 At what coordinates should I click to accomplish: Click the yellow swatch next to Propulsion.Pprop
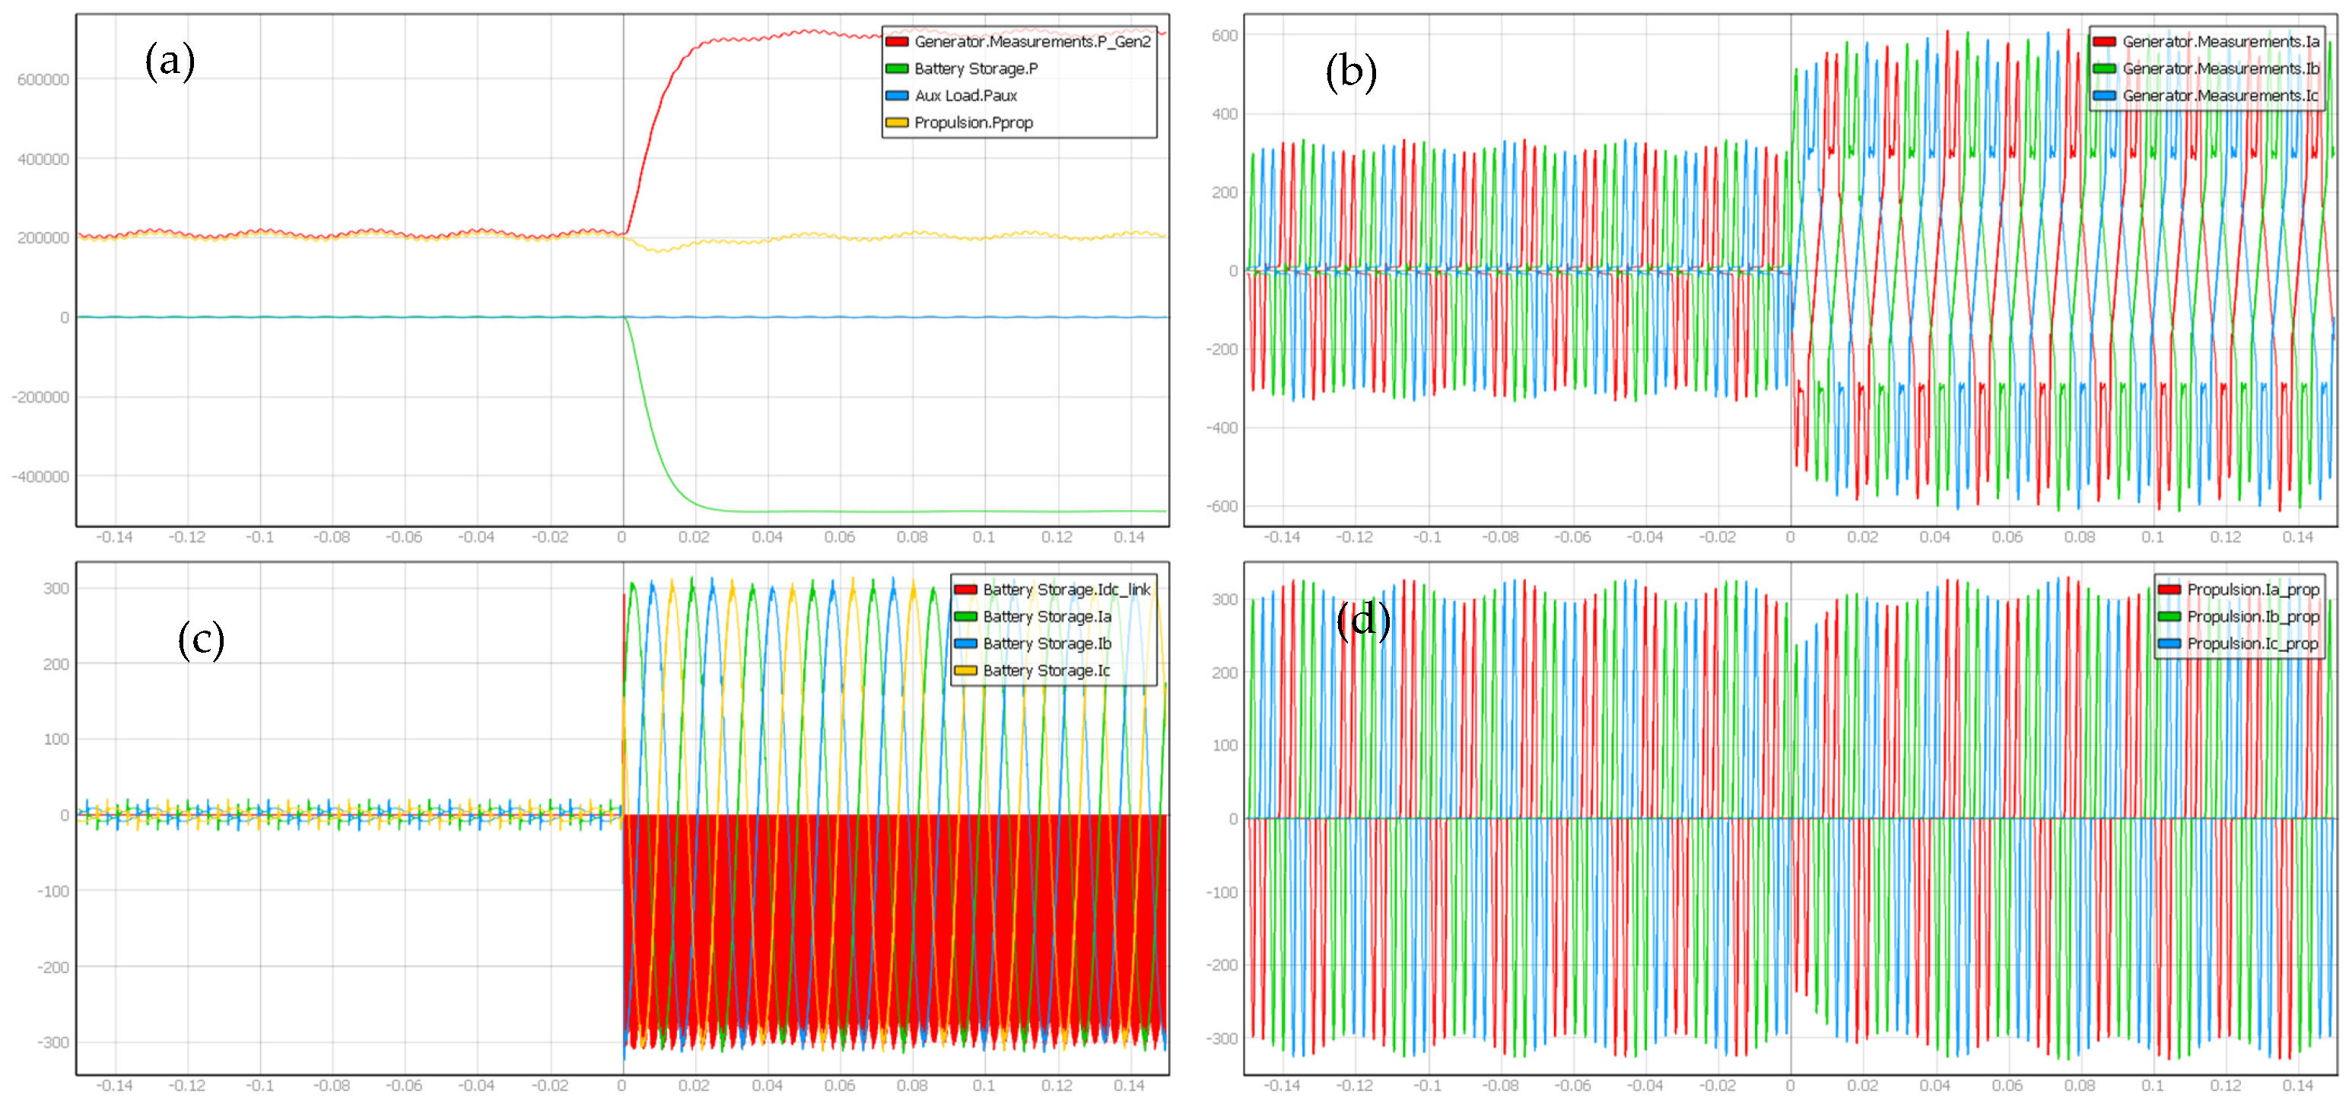tap(896, 123)
